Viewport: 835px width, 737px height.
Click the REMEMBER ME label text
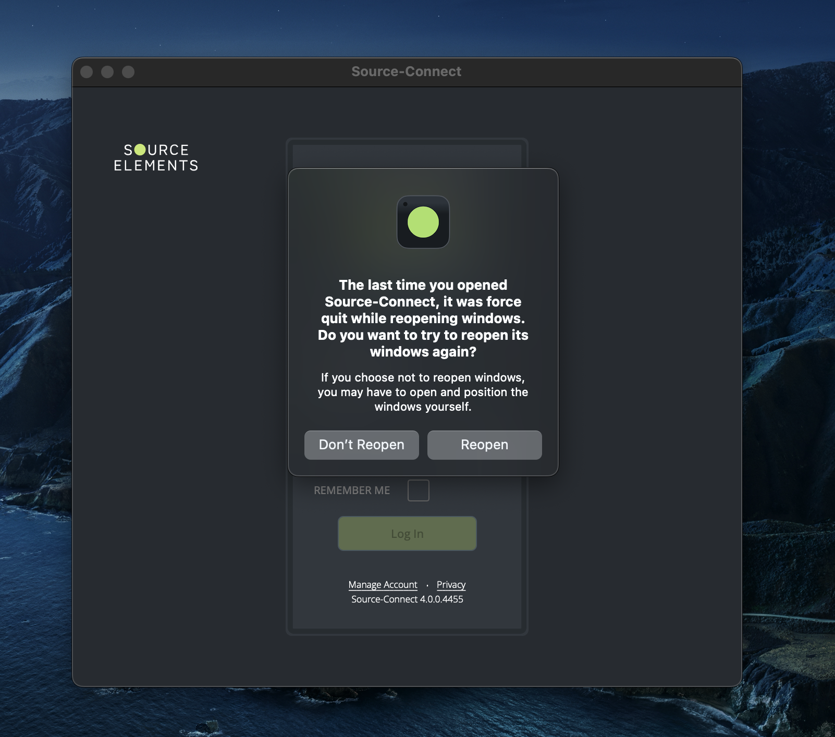coord(352,490)
